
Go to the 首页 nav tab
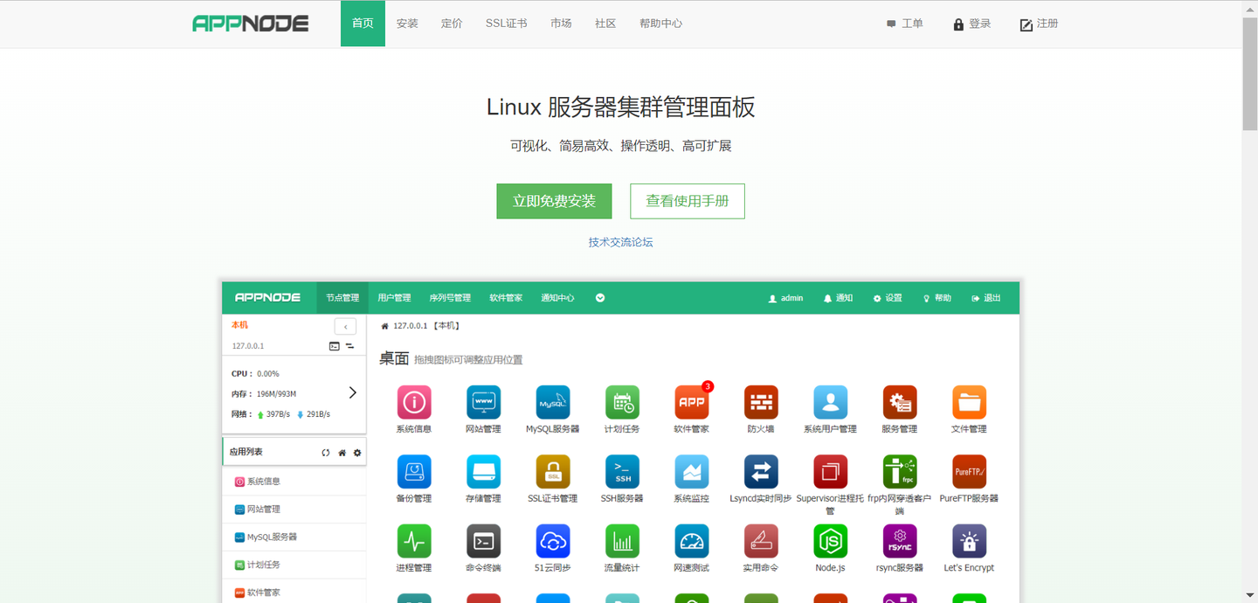[x=363, y=24]
